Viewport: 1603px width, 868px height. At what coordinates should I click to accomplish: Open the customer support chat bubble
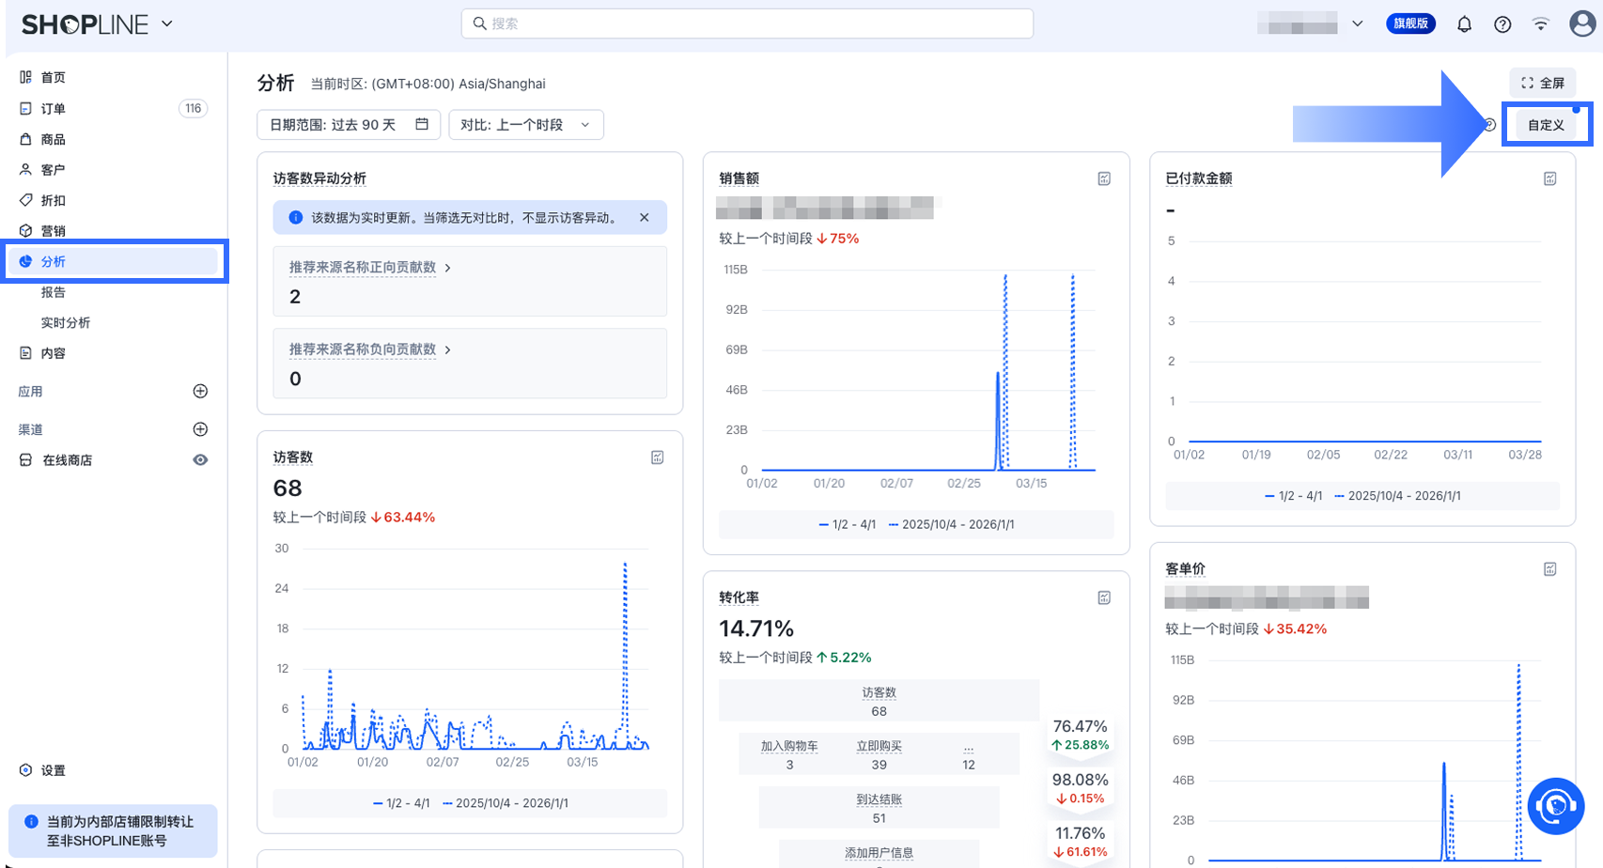1555,805
